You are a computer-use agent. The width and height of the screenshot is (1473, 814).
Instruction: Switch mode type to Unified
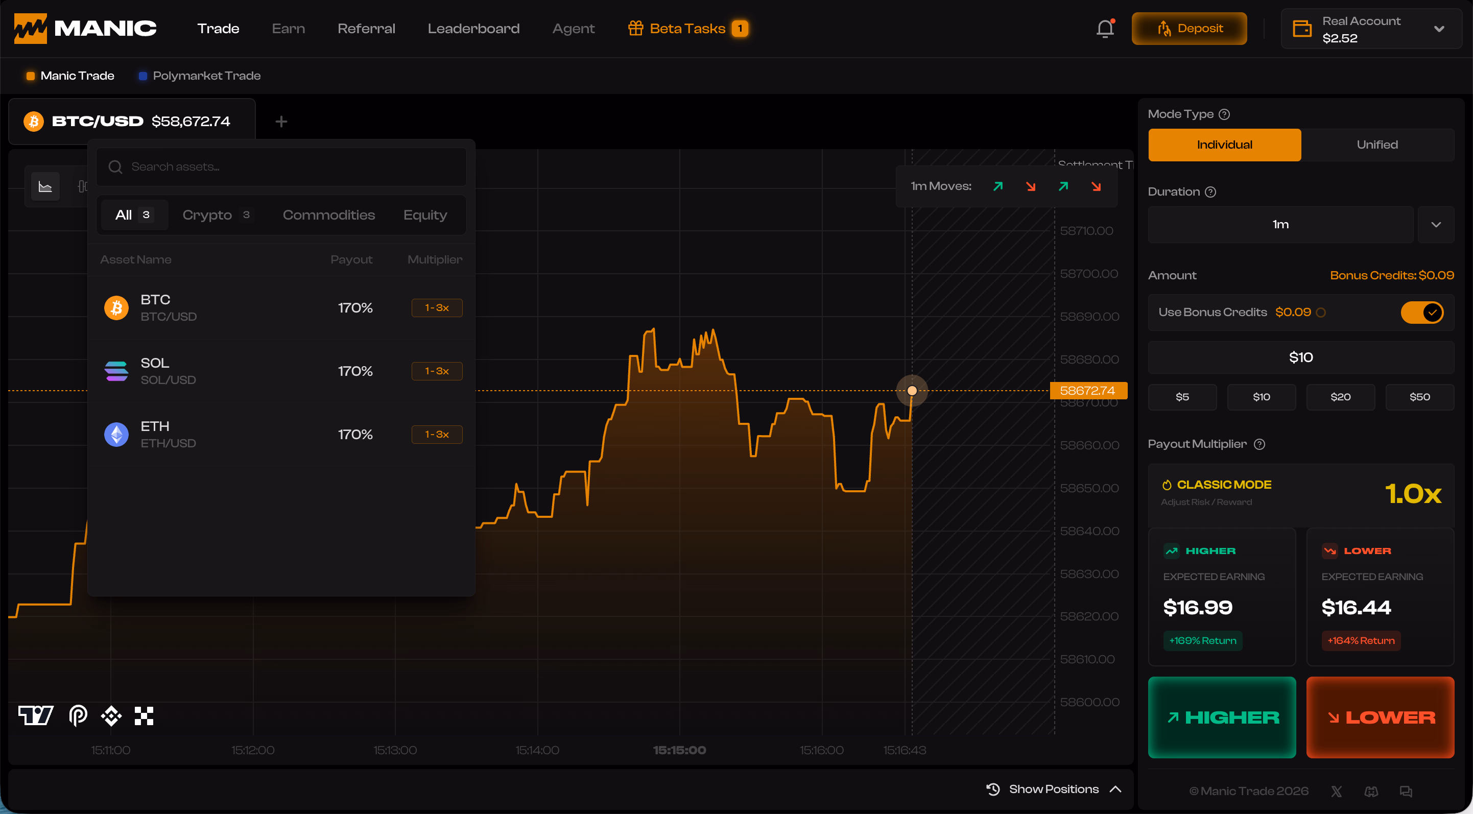(1377, 145)
